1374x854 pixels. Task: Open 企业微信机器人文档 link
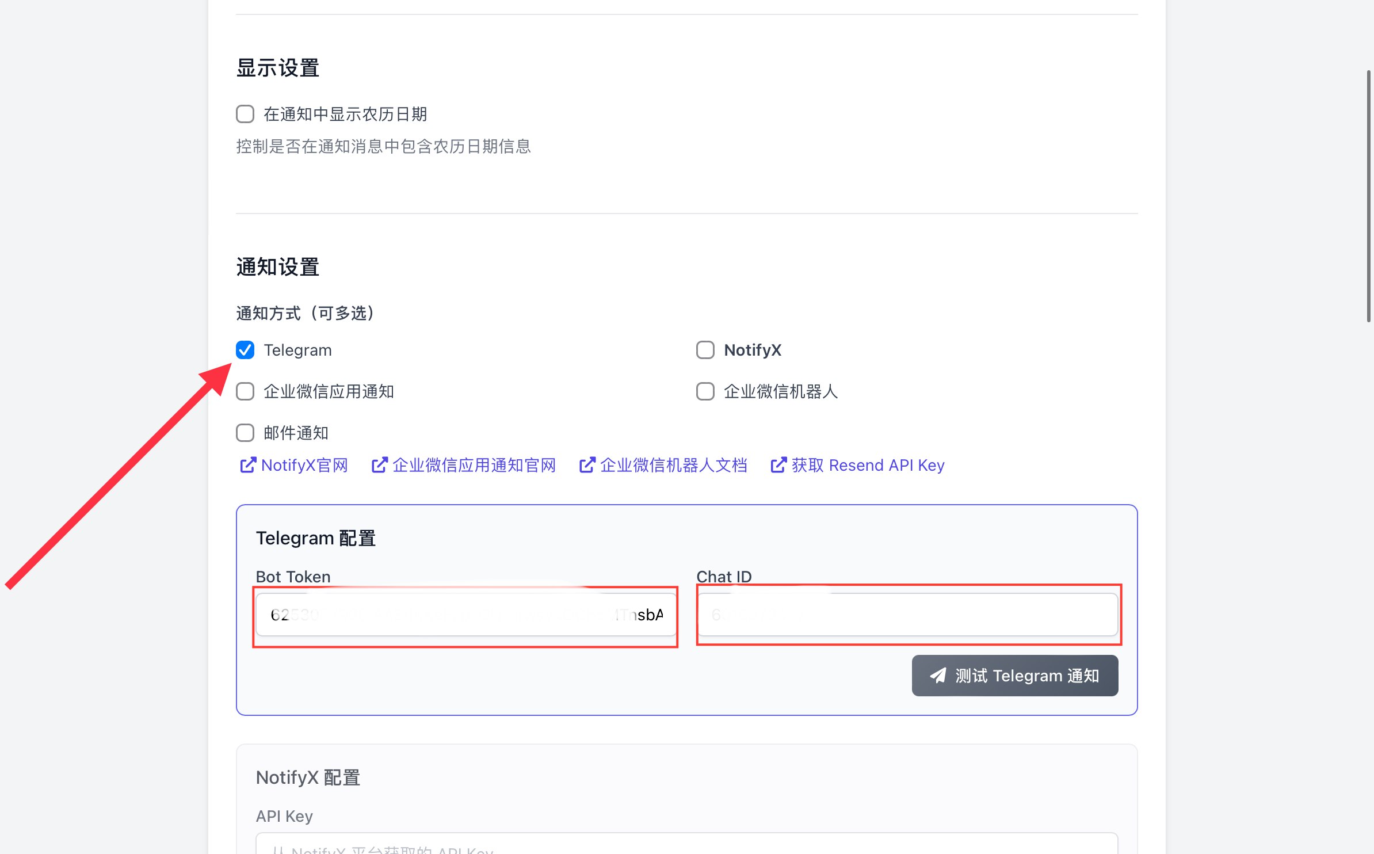[663, 465]
